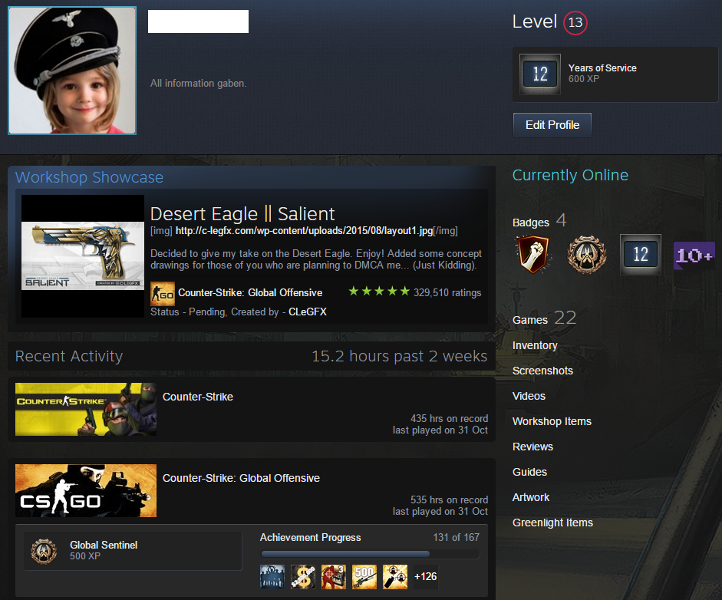
Task: Click the achievement progress bar
Action: [370, 554]
